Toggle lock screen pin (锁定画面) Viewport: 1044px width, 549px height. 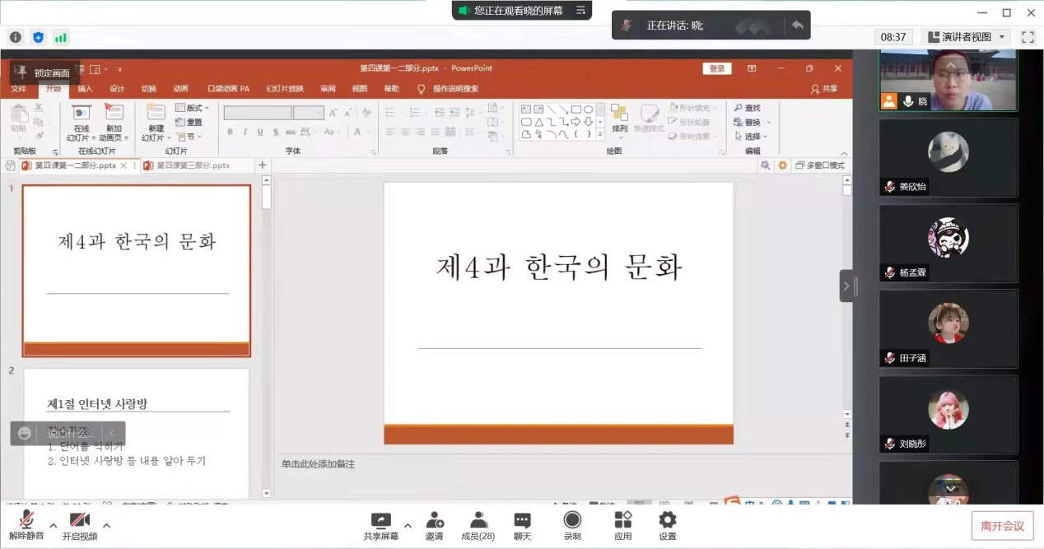[x=44, y=72]
